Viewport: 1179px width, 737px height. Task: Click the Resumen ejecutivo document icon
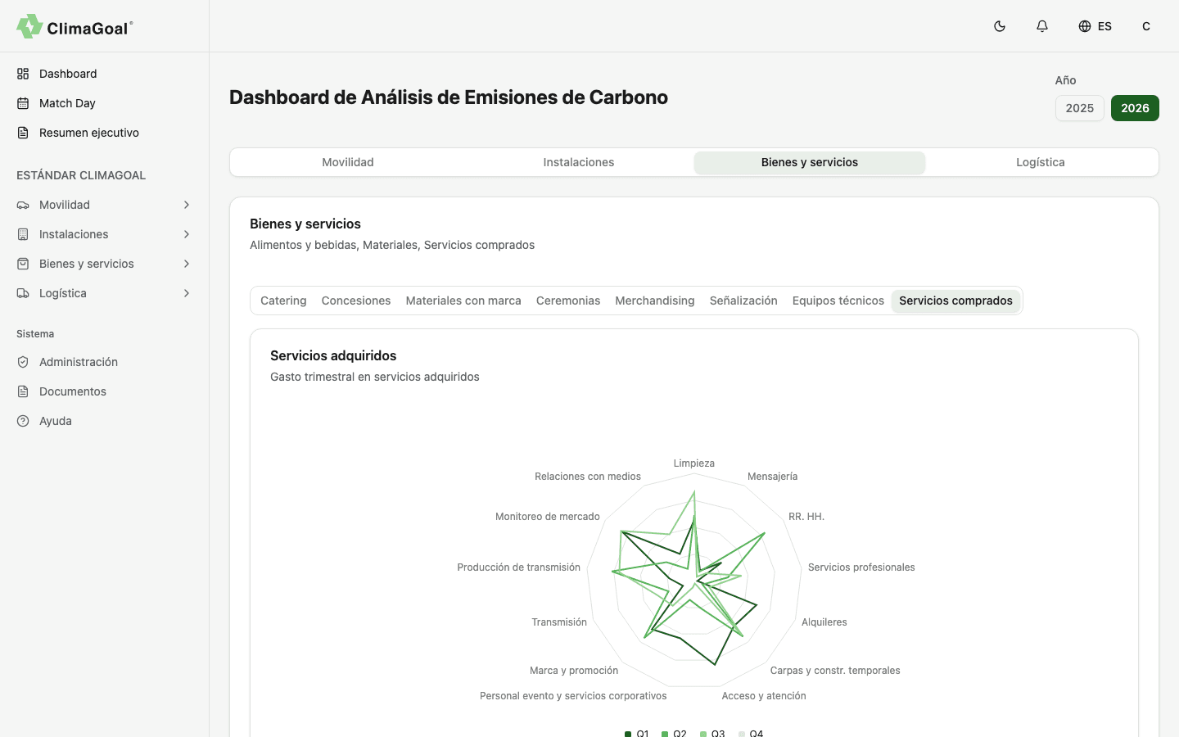[x=23, y=133]
